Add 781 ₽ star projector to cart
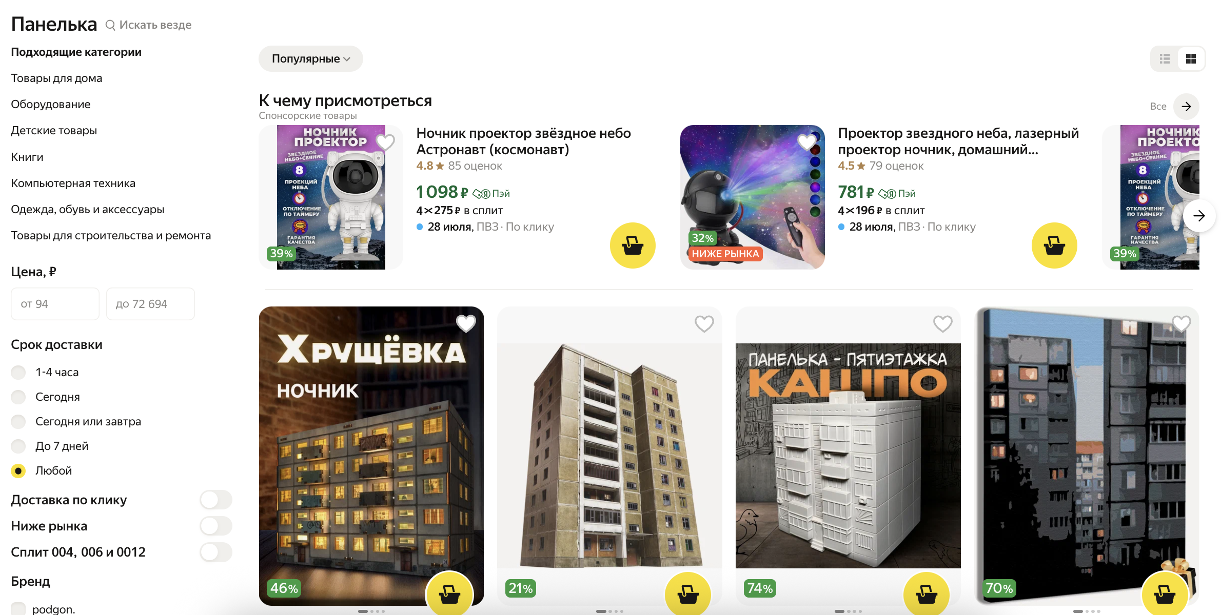Viewport: 1221px width, 615px height. 1054,245
